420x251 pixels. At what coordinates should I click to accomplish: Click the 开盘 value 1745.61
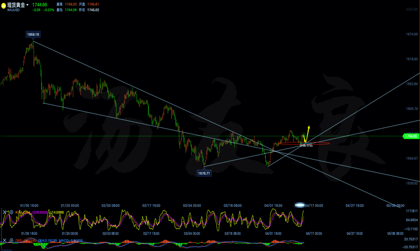(93, 4)
